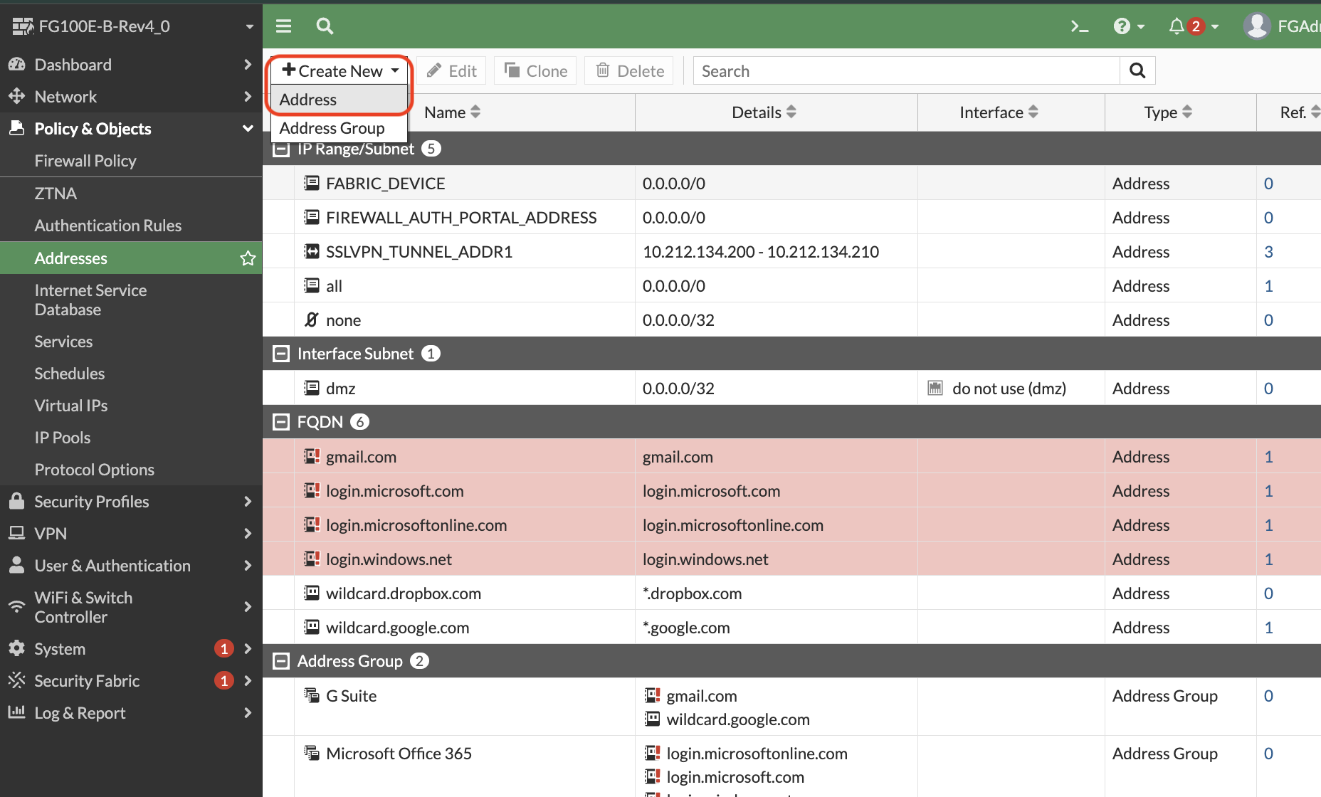This screenshot has width=1321, height=797.
Task: Choose Address from Create New menu
Action: (340, 100)
